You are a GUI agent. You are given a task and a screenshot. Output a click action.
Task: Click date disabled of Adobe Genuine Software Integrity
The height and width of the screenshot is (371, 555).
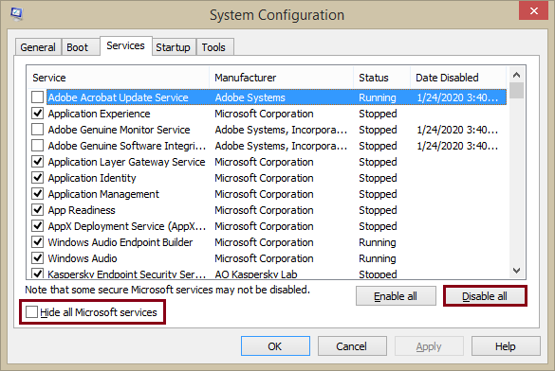(457, 146)
